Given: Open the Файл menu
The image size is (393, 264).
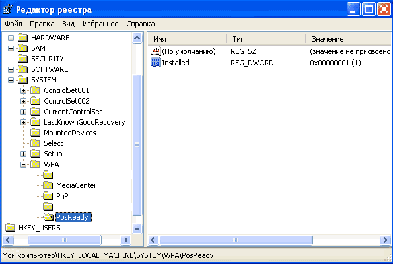Looking at the screenshot, I should tap(13, 24).
